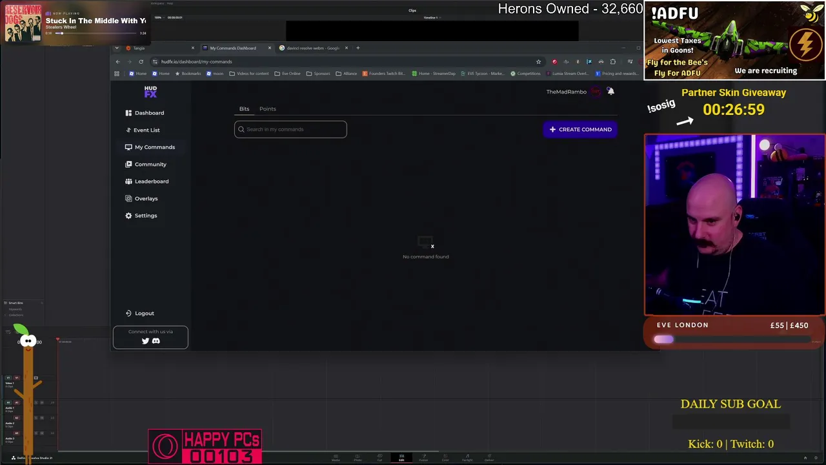The image size is (826, 465).
Task: Open the moon bookmark
Action: tap(215, 74)
